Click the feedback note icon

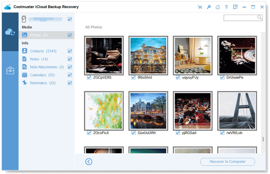(235, 7)
